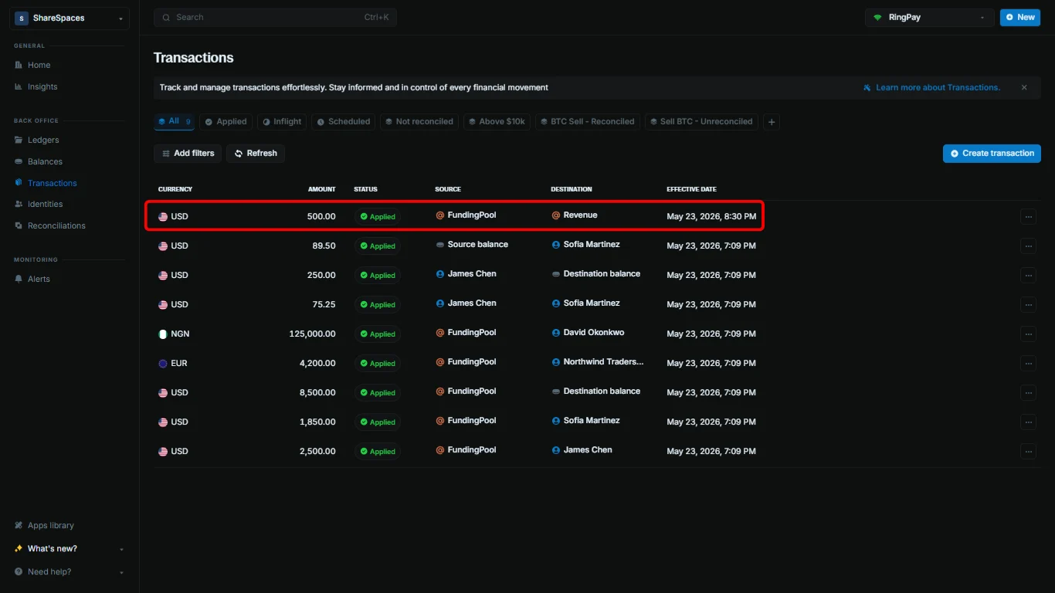Viewport: 1055px width, 593px height.
Task: Click the Amount column header
Action: (322, 189)
